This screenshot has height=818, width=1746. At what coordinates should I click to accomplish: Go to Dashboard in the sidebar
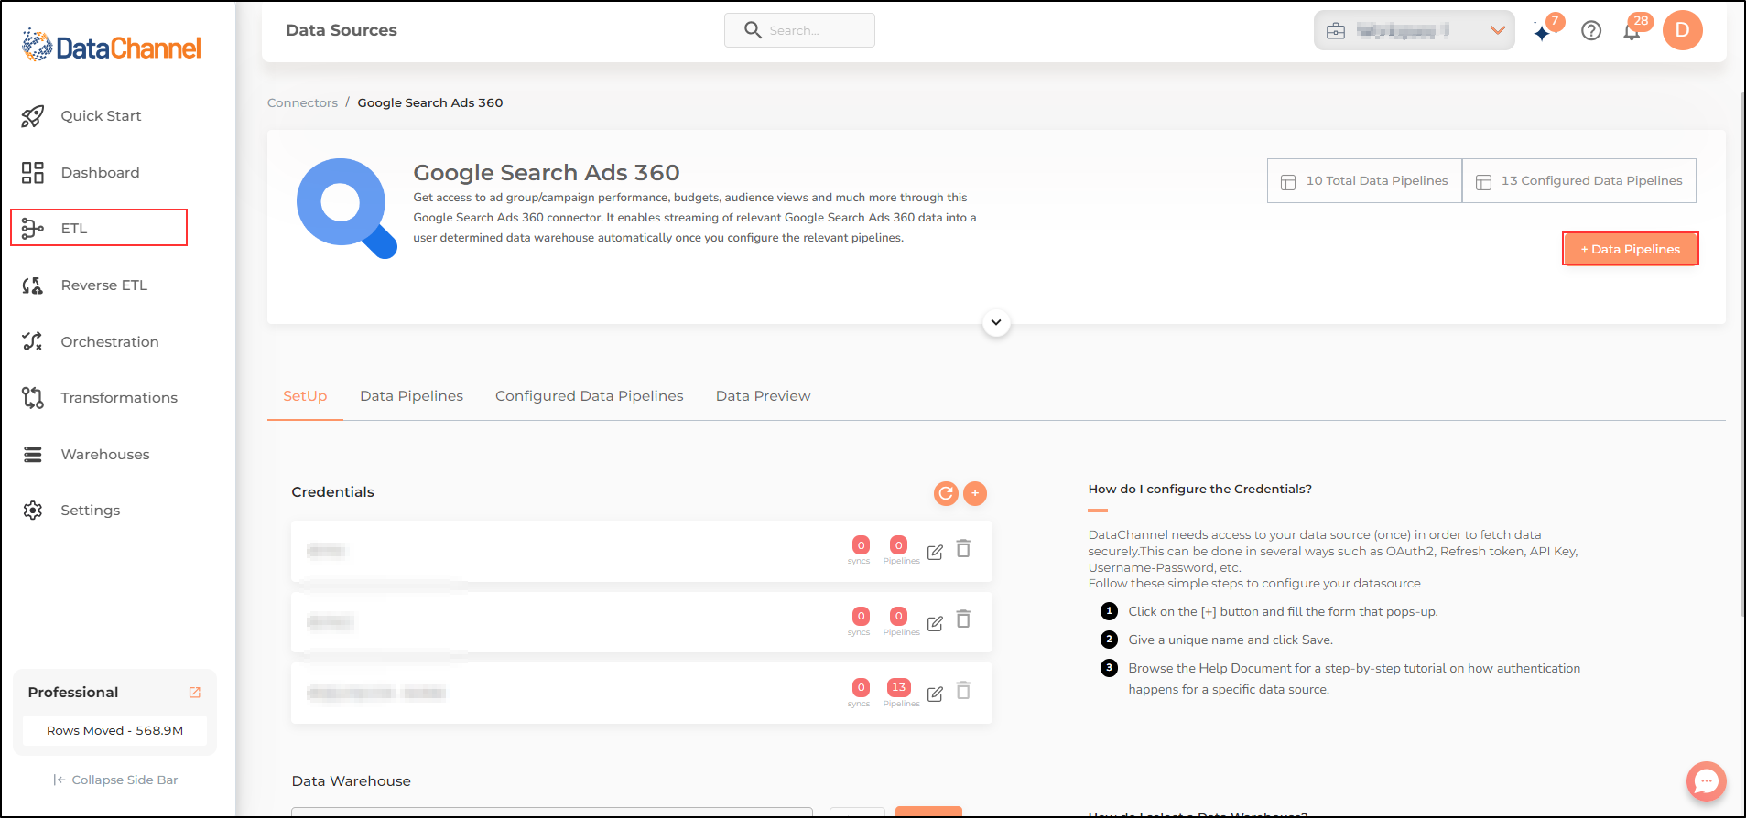coord(100,173)
